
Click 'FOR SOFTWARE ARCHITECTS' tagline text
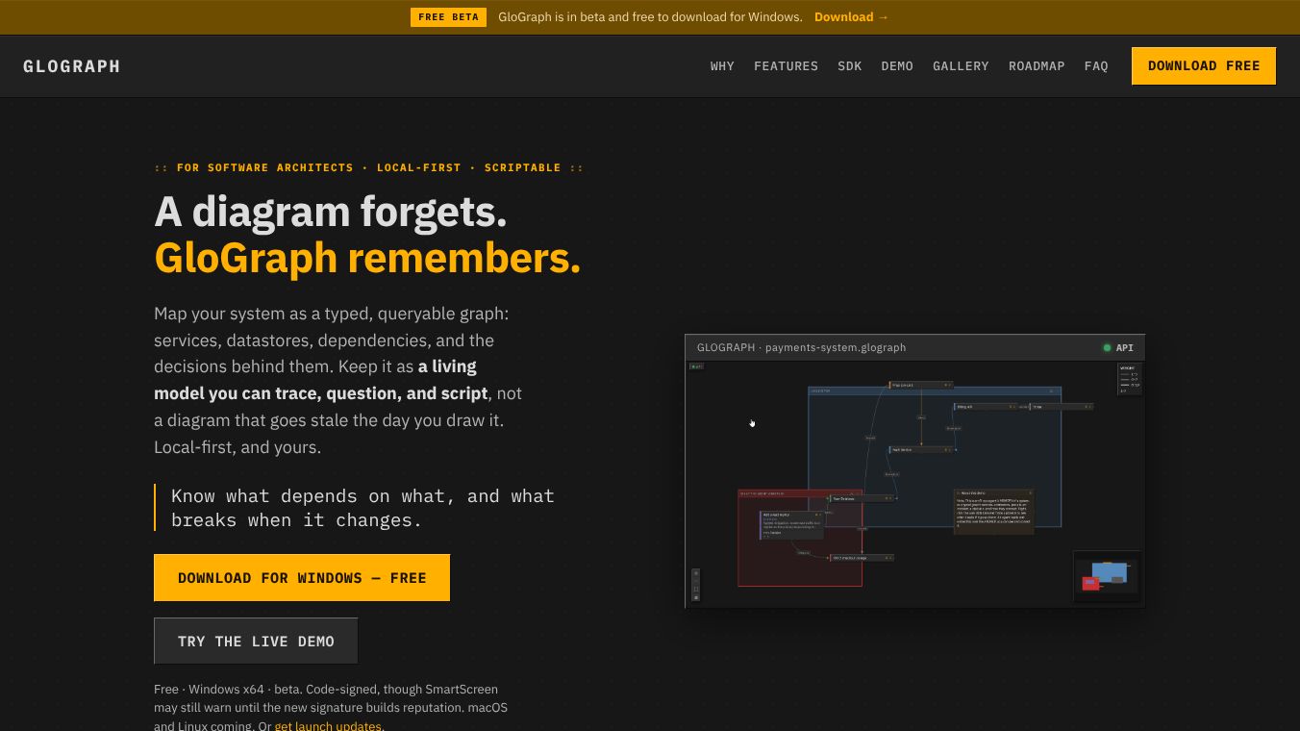pos(265,167)
